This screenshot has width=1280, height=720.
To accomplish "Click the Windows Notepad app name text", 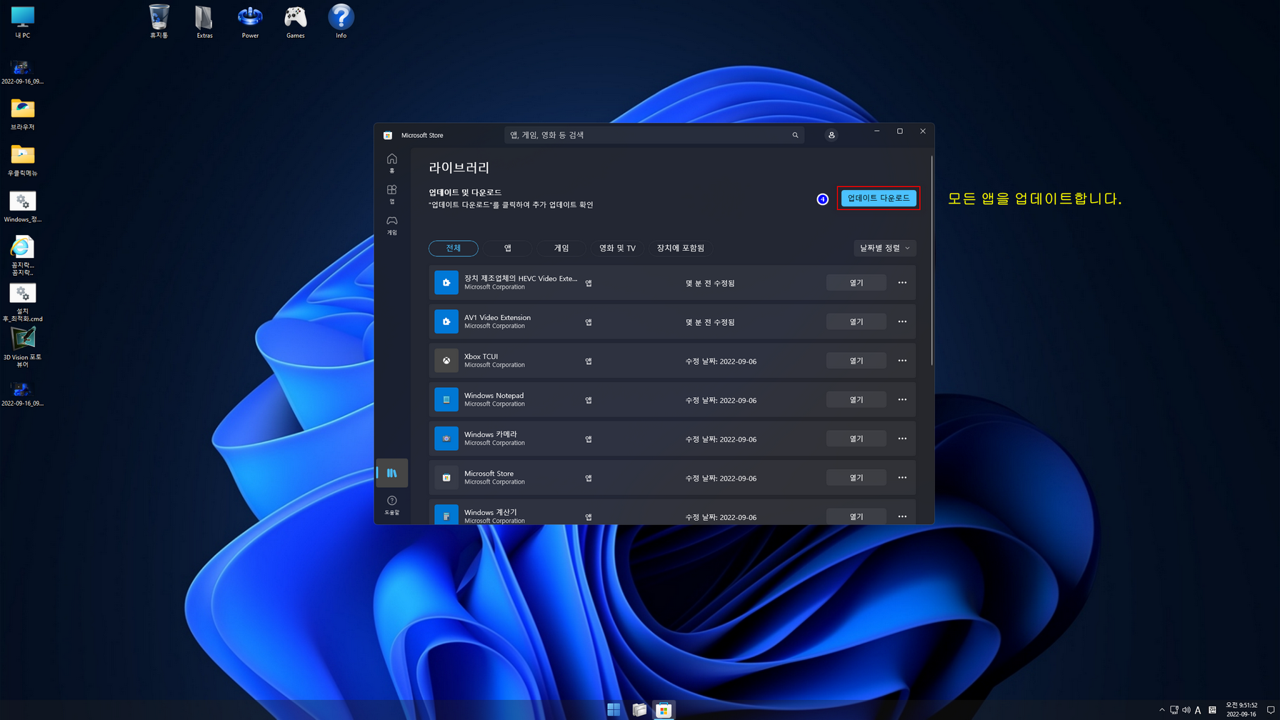I will [x=494, y=395].
